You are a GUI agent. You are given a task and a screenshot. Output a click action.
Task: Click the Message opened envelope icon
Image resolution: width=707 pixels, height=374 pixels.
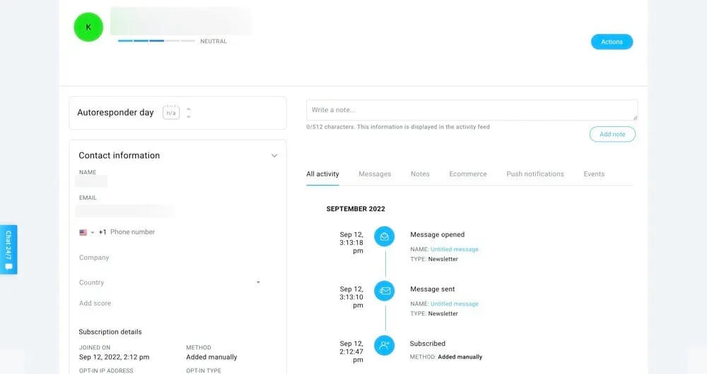[x=385, y=236]
